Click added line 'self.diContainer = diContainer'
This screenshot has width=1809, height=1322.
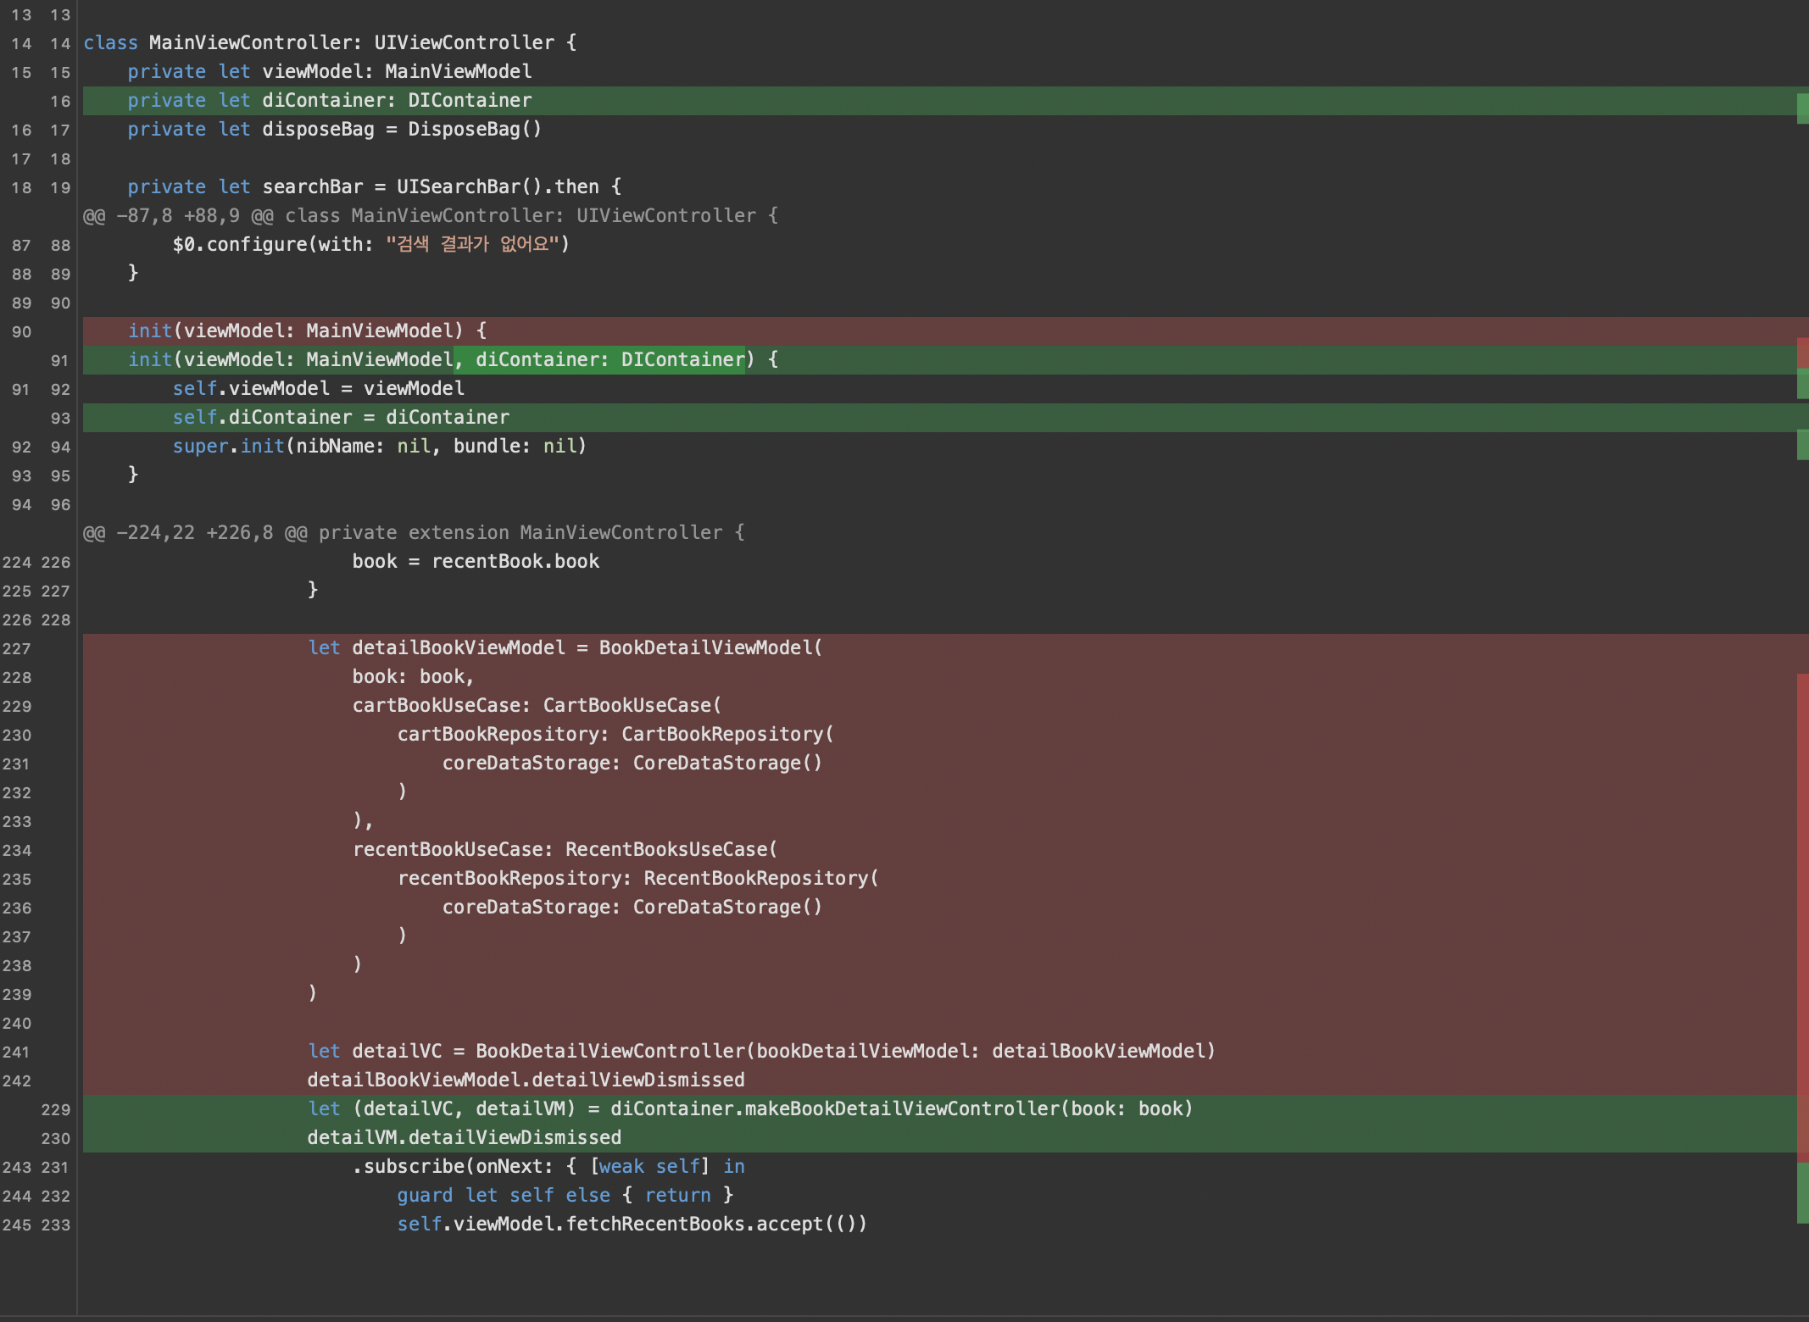tap(341, 417)
